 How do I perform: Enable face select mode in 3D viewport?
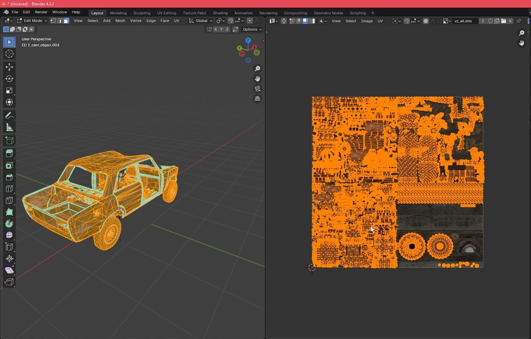66,21
